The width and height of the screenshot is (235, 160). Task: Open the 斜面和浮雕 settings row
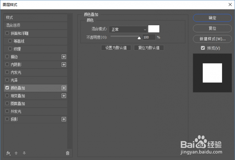pos(36,33)
